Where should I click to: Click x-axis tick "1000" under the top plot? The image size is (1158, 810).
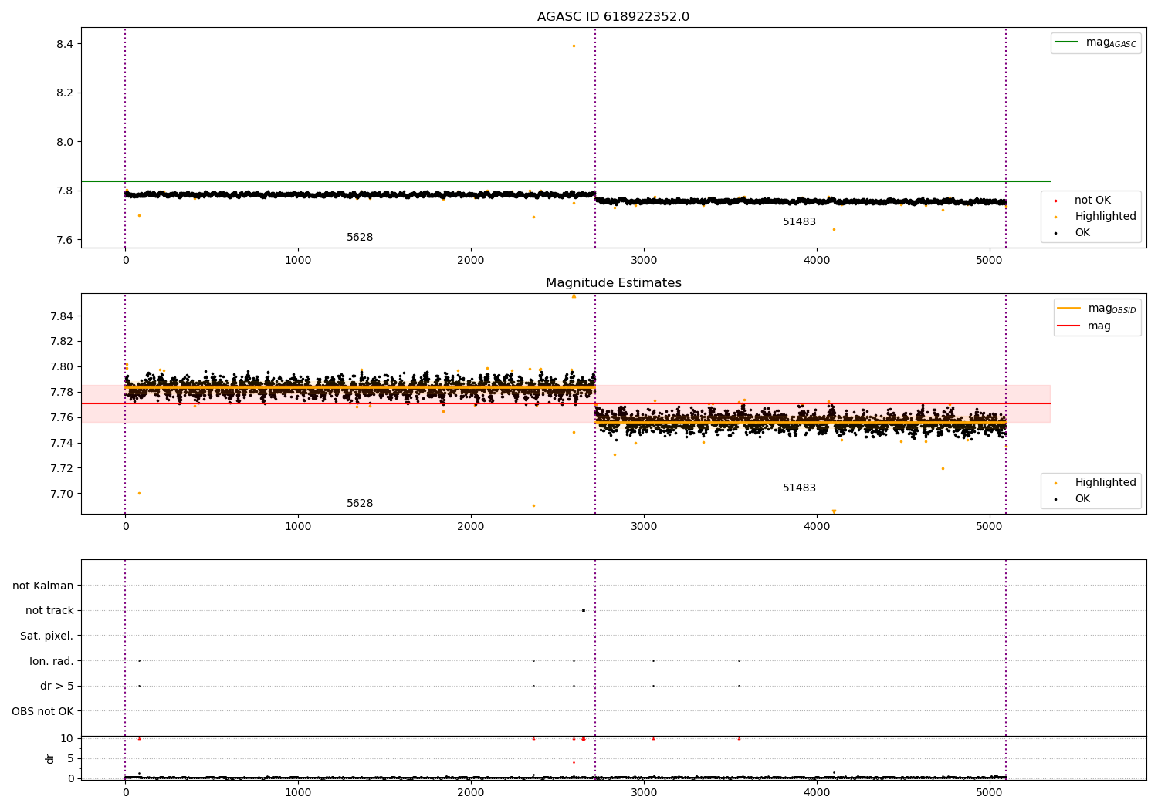(x=298, y=260)
